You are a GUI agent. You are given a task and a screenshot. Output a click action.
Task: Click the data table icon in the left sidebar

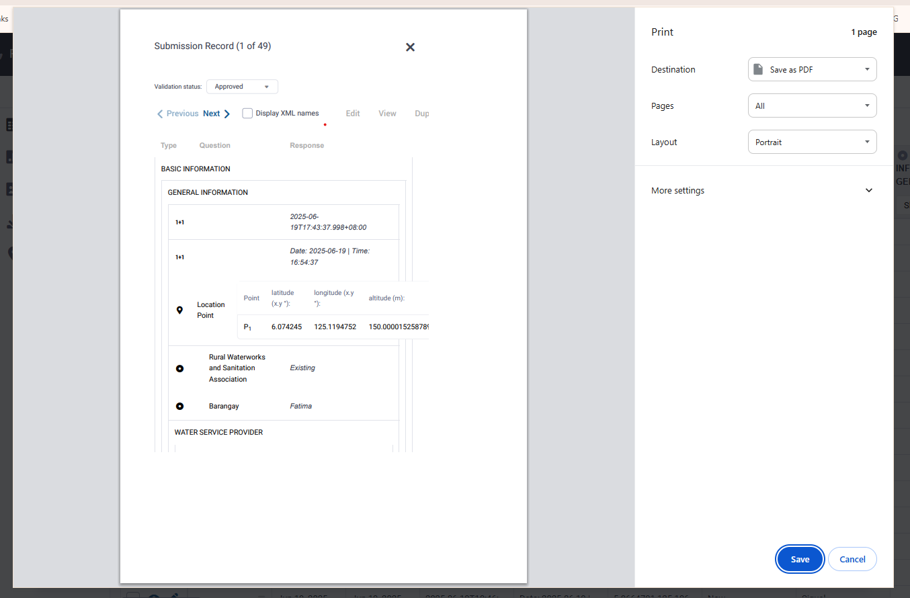click(x=9, y=157)
